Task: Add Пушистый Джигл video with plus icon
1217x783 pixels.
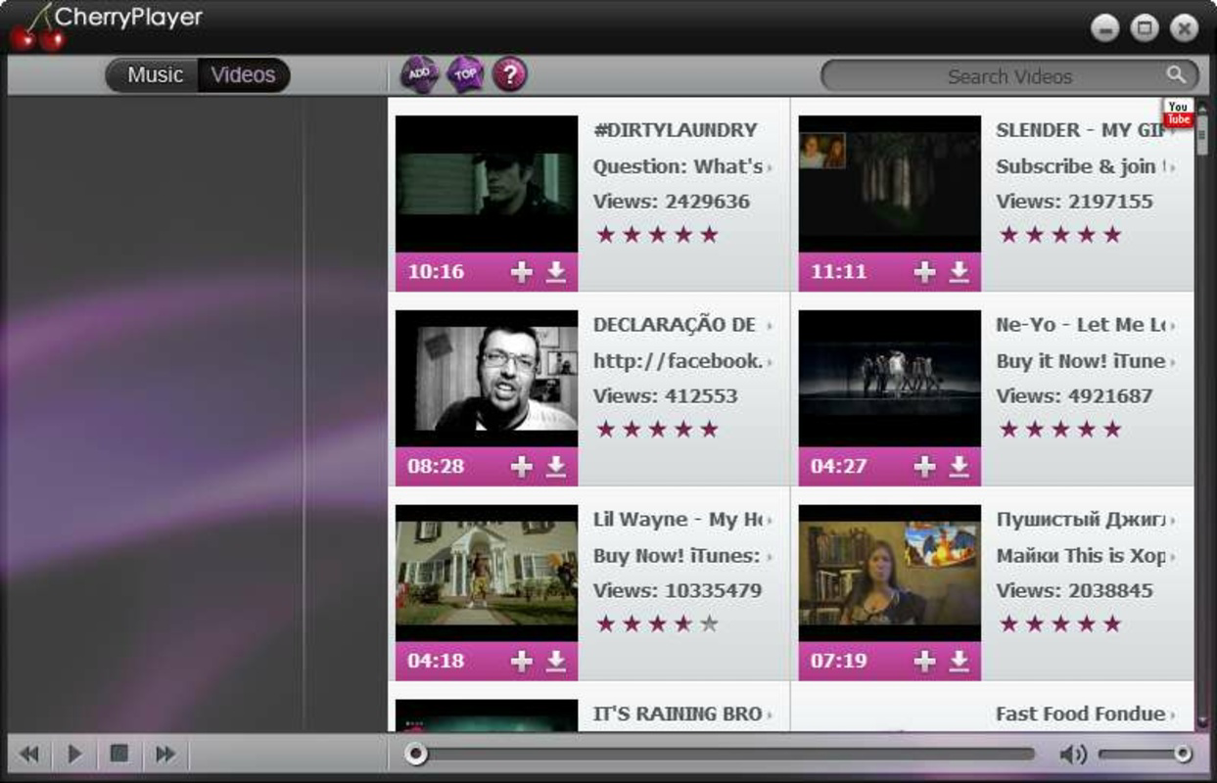Action: click(x=924, y=662)
